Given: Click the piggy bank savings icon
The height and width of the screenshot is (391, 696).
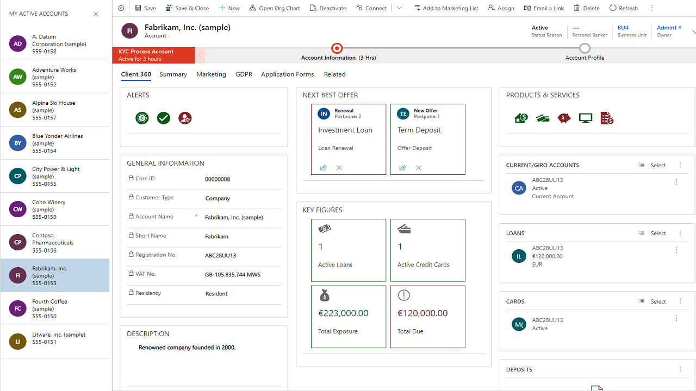Looking at the screenshot, I should click(564, 118).
